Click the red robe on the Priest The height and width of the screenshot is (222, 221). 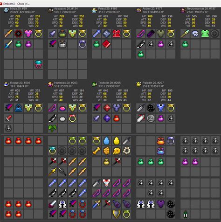click(x=117, y=34)
